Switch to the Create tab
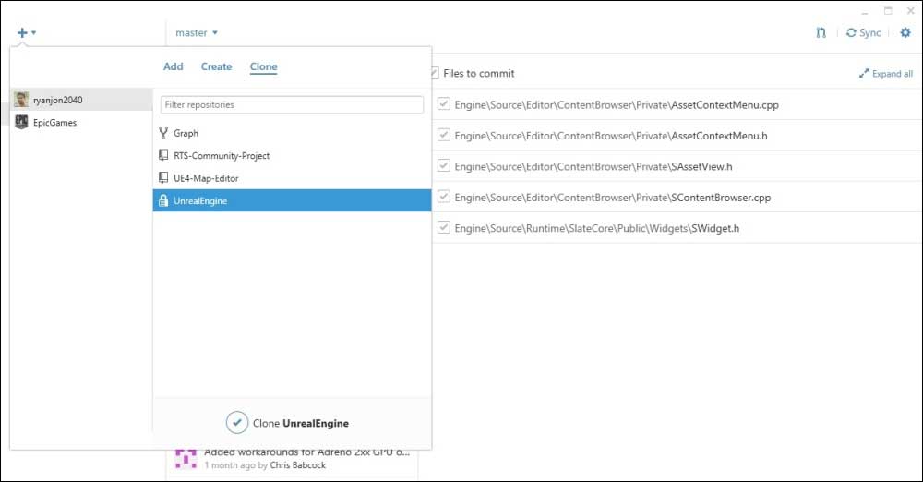The width and height of the screenshot is (923, 482). point(216,66)
